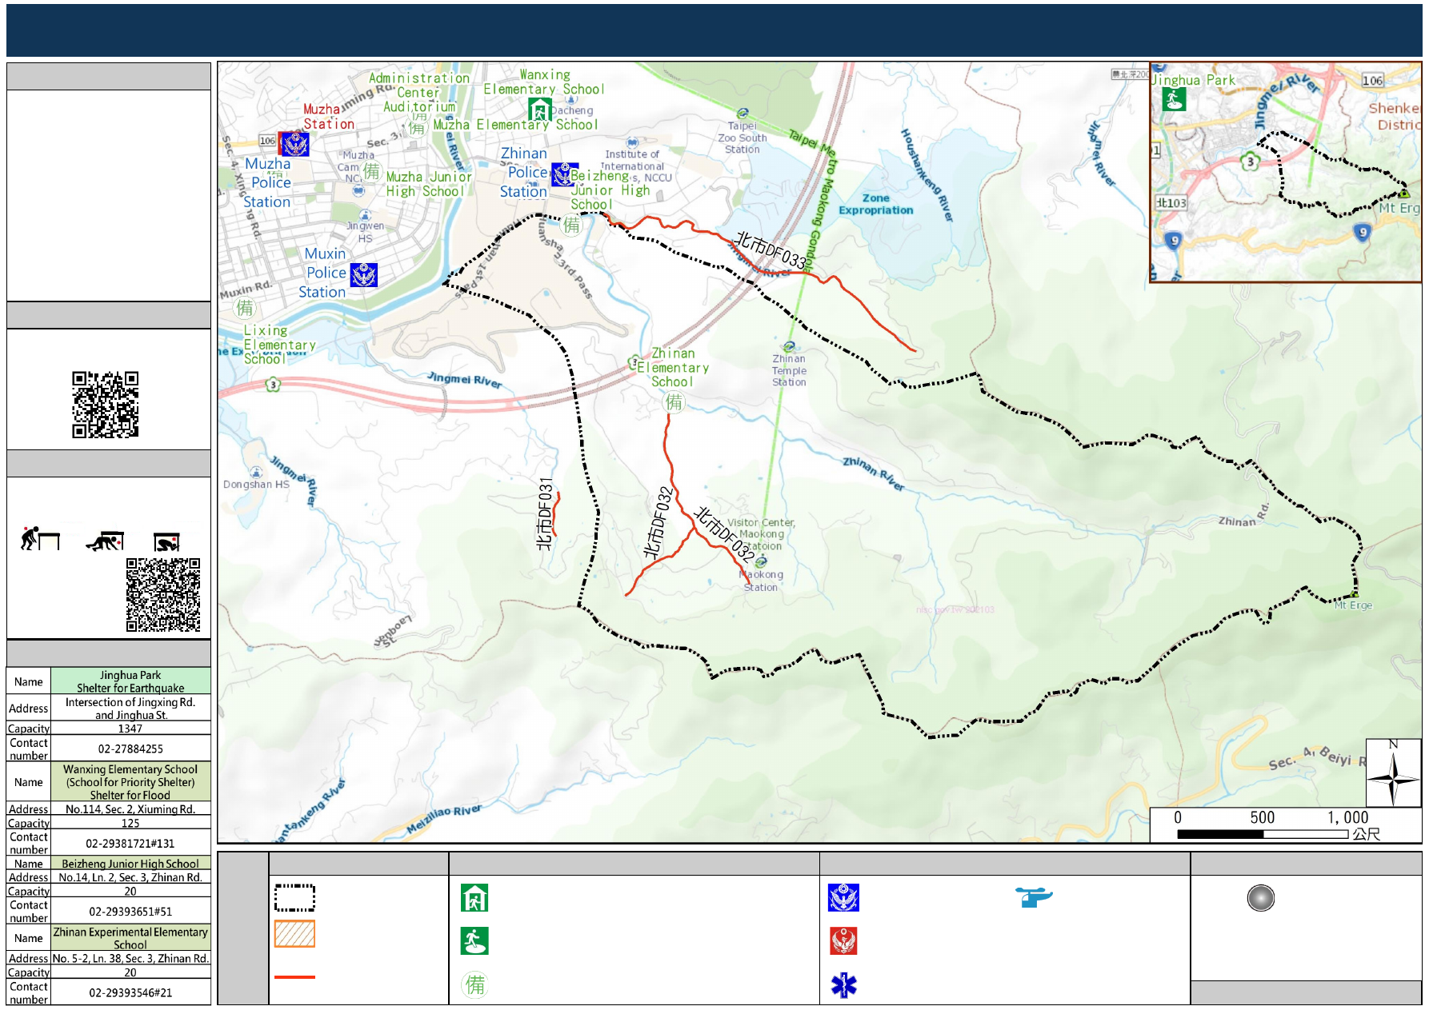Click the Mt Erge peak triangle marker
This screenshot has width=1429, height=1010.
(x=1355, y=594)
